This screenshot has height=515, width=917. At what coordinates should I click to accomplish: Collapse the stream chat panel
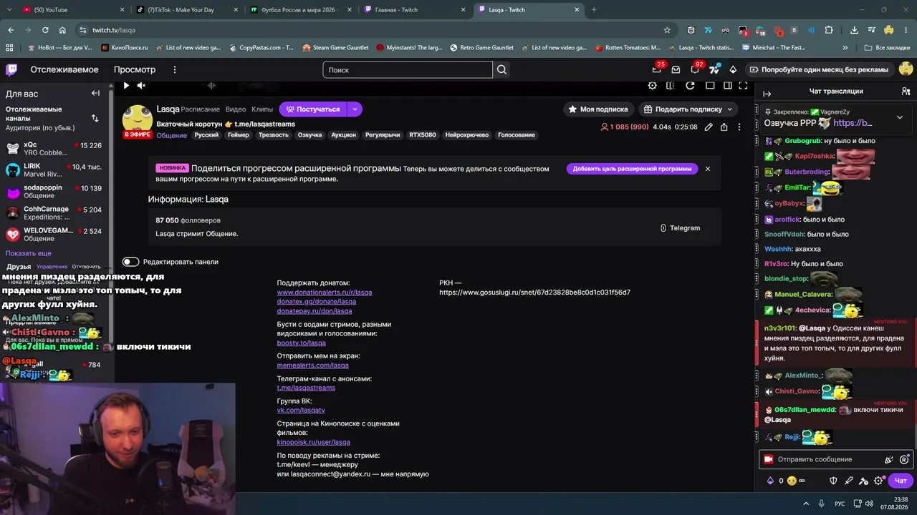[x=767, y=93]
